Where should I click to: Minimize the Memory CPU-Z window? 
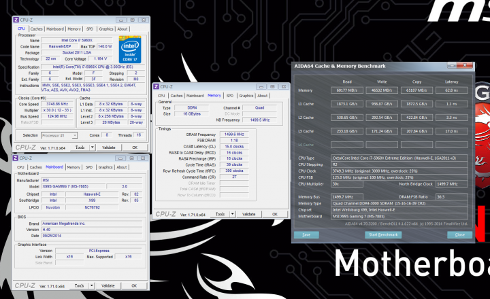[x=261, y=86]
